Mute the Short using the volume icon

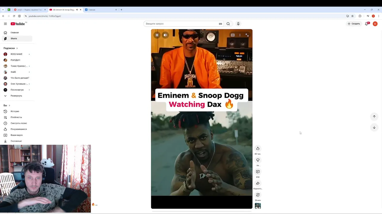click(x=165, y=35)
